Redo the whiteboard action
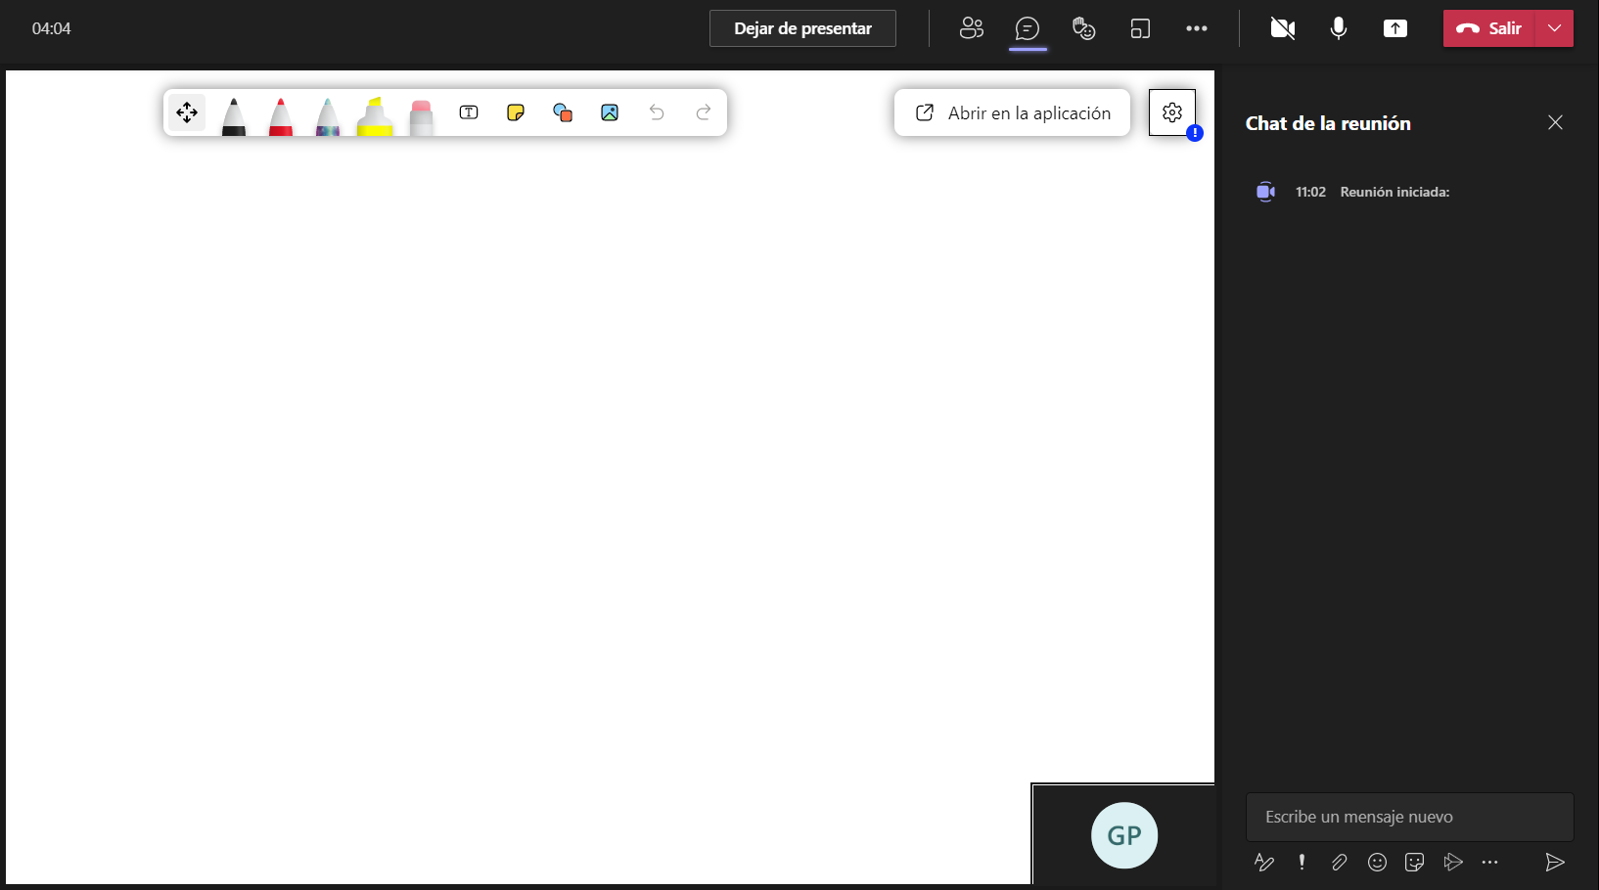1599x890 pixels. click(x=704, y=112)
